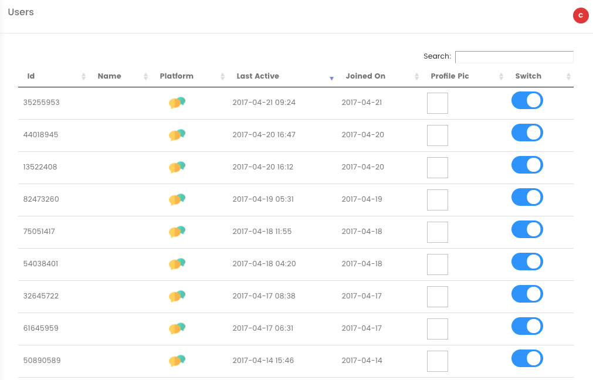Sort by Last Active column header
The height and width of the screenshot is (380, 593).
(258, 76)
